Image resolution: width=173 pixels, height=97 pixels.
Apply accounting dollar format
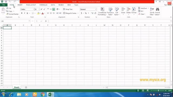pos(81,13)
